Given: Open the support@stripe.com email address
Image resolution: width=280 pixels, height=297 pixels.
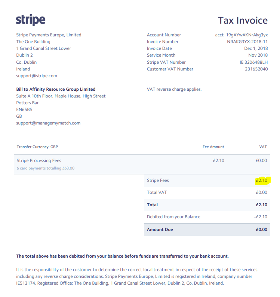Looking at the screenshot, I should 37,76.
